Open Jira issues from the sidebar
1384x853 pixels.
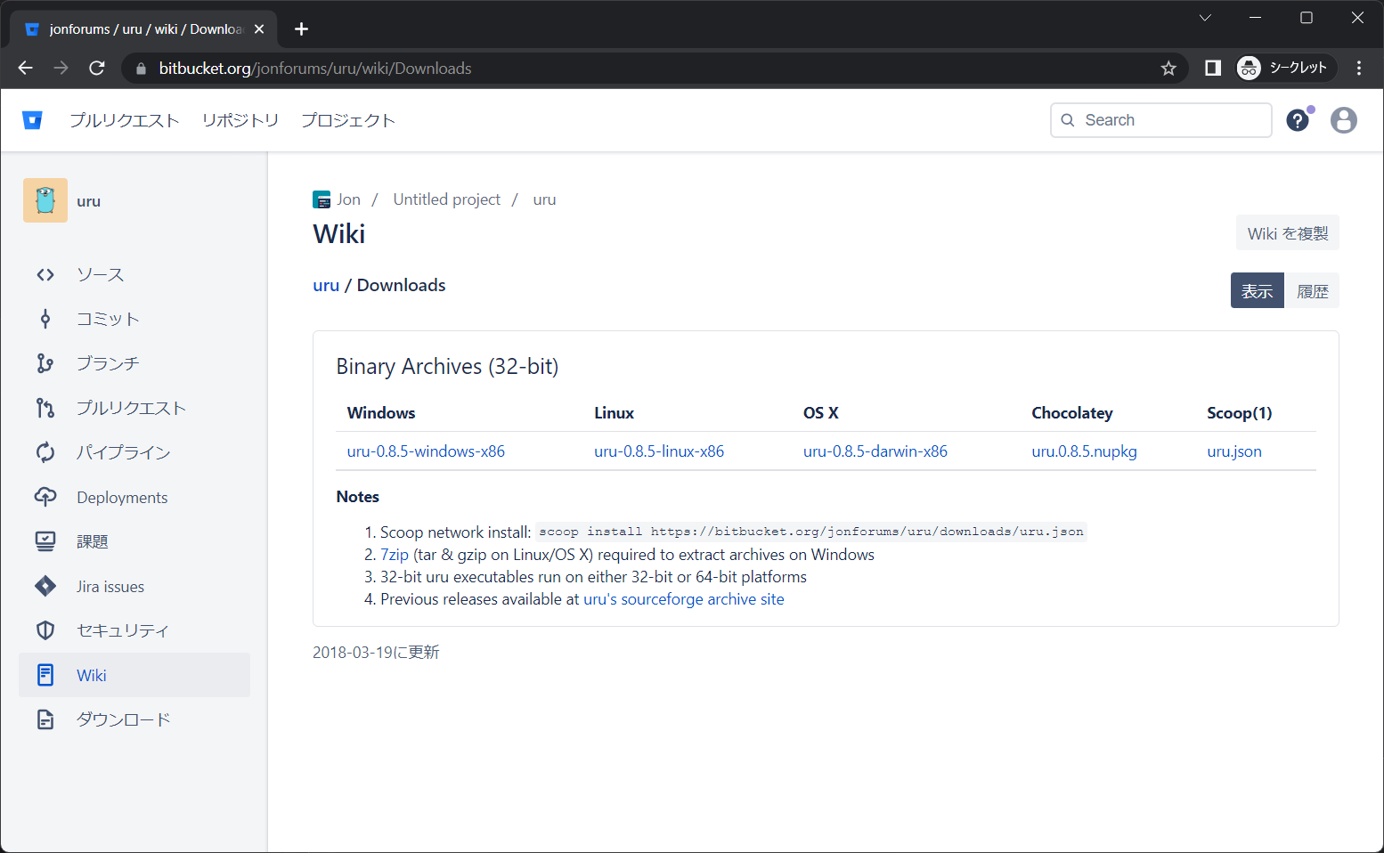coord(110,586)
